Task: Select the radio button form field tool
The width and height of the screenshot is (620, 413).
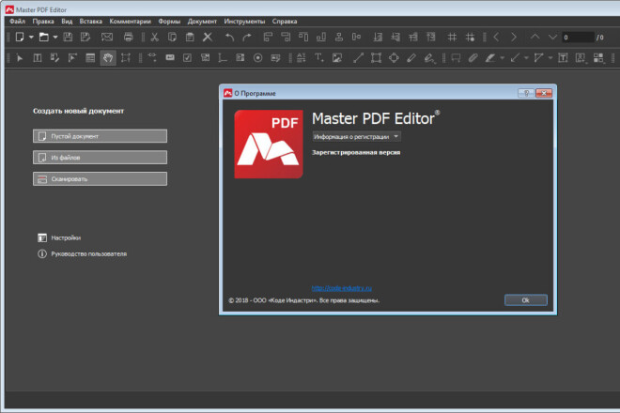Action: tap(257, 58)
